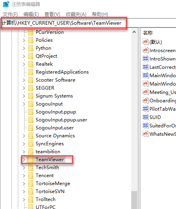This screenshot has width=176, height=209.
Task: Select the SEGGER key label
Action: [45, 88]
